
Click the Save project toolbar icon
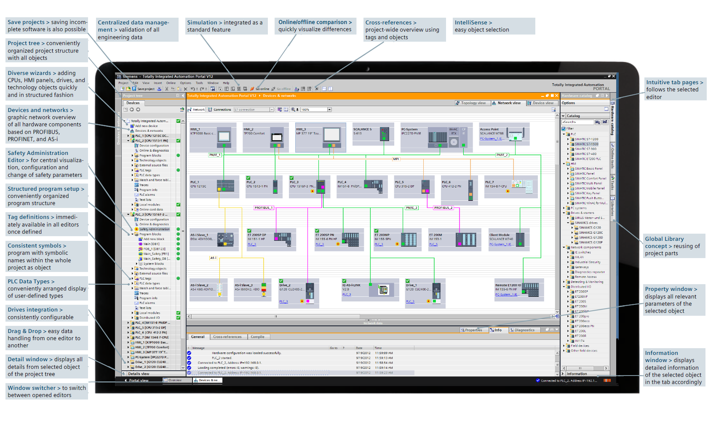(x=134, y=89)
